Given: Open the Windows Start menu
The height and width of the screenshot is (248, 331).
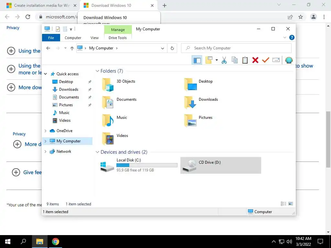Looking at the screenshot, I should (8, 242).
